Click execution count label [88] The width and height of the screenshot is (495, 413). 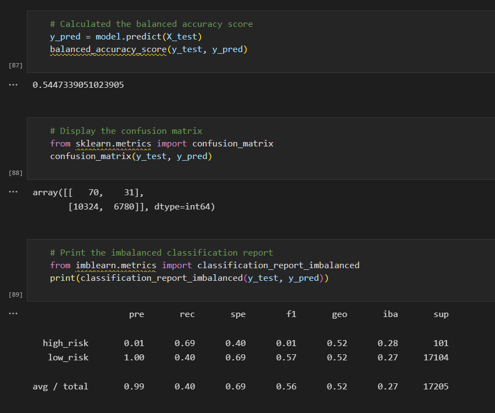click(15, 173)
